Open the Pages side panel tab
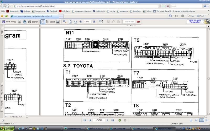 pyautogui.click(x=2, y=31)
